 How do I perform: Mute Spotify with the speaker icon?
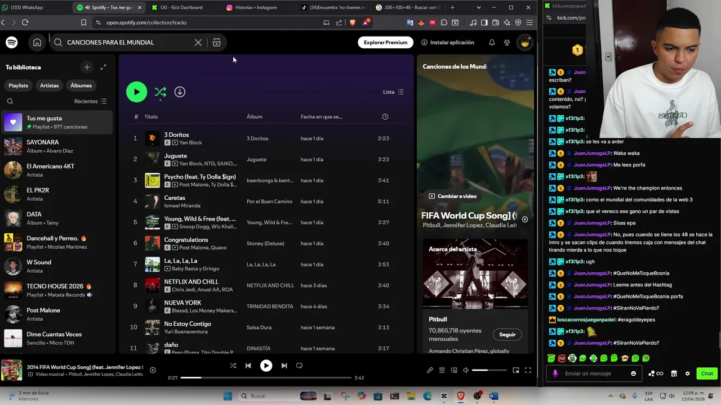pyautogui.click(x=465, y=370)
